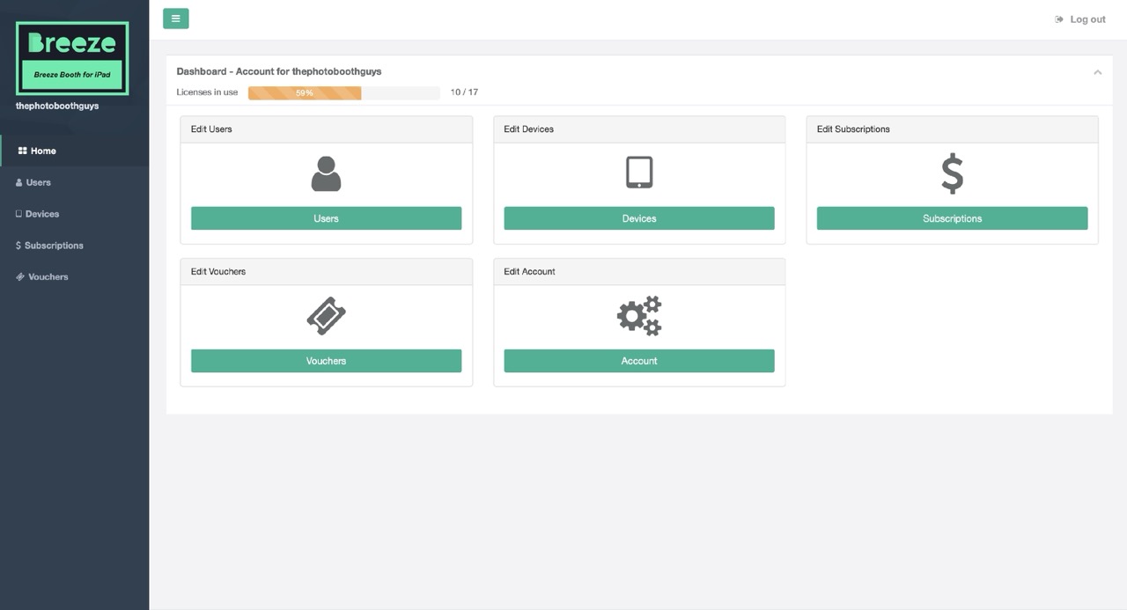This screenshot has height=610, width=1127.
Task: Click the hamburger menu toggle button
Action: tap(175, 18)
